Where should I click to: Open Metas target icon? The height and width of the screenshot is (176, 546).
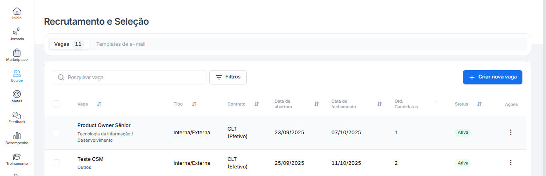pos(17,94)
